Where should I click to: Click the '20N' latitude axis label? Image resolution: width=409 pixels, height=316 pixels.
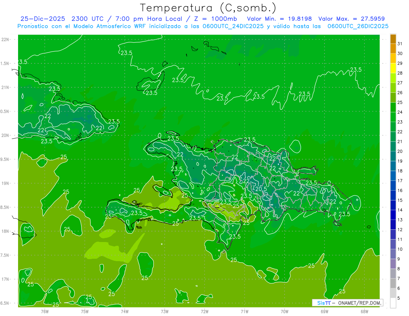pos(6,135)
